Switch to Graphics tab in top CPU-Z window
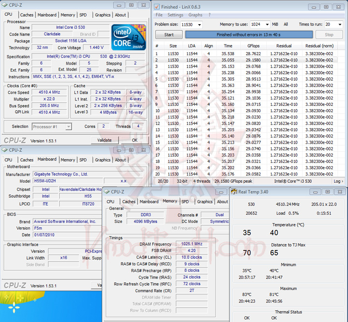 [x=102, y=15]
